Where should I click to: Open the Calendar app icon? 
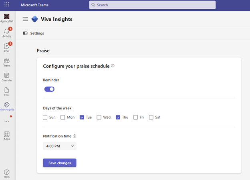tap(6, 76)
